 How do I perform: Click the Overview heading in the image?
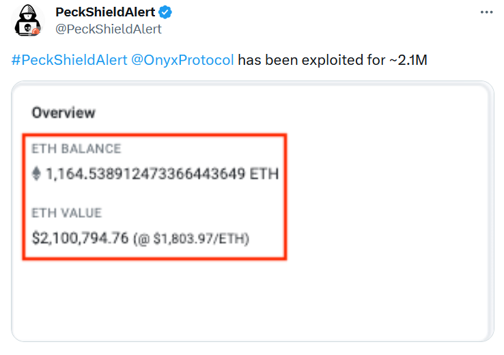coord(64,113)
